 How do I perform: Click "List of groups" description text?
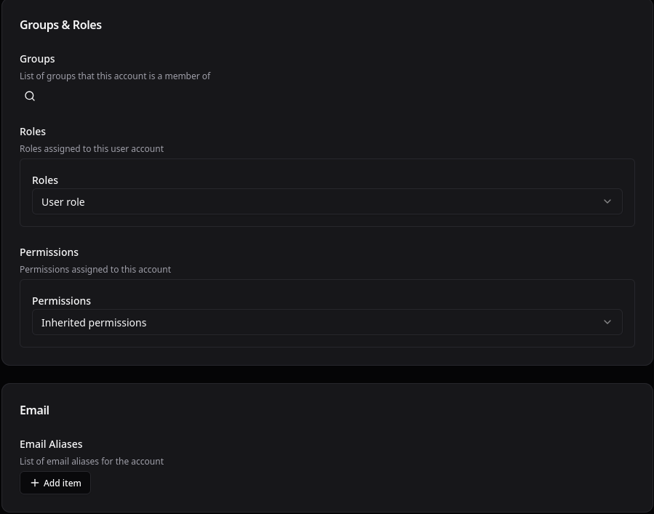click(115, 76)
